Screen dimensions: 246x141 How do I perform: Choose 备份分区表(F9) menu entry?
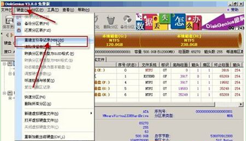[x=37, y=23]
